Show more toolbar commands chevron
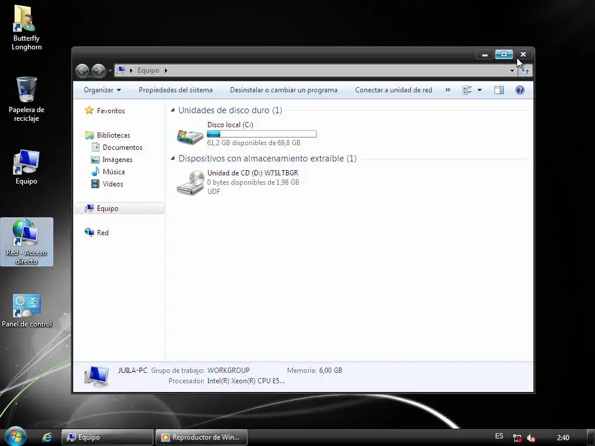Viewport: 595px width, 446px height. pos(448,90)
